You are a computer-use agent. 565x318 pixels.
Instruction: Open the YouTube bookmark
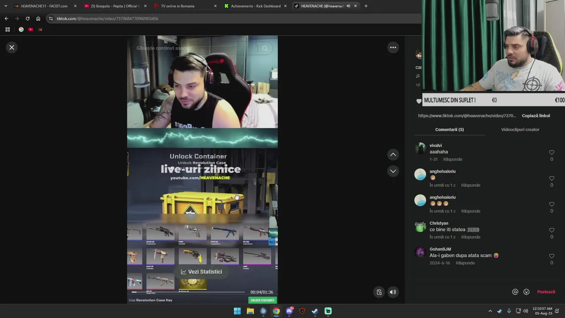point(30,30)
